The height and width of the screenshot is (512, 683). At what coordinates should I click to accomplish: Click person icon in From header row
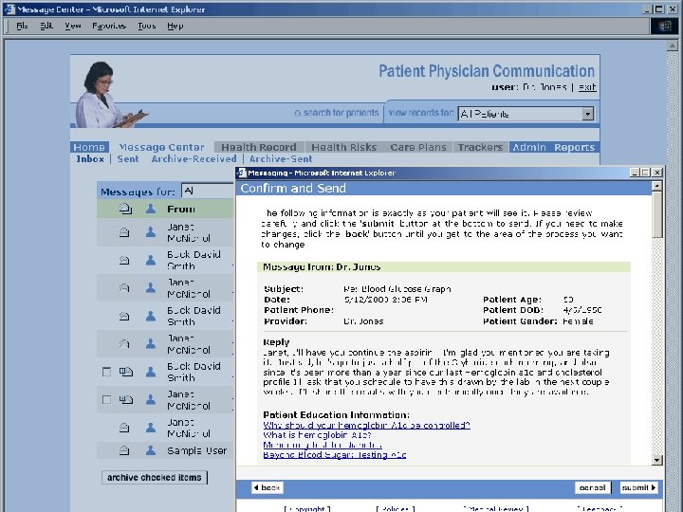click(x=151, y=210)
